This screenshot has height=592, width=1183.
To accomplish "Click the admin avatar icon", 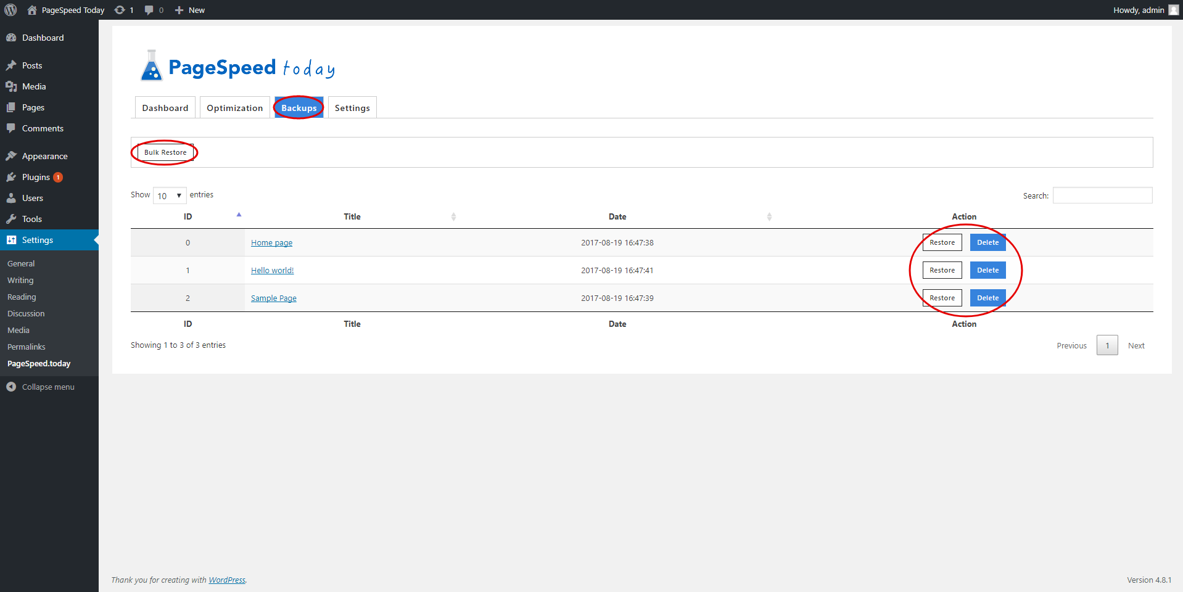I will (1173, 10).
